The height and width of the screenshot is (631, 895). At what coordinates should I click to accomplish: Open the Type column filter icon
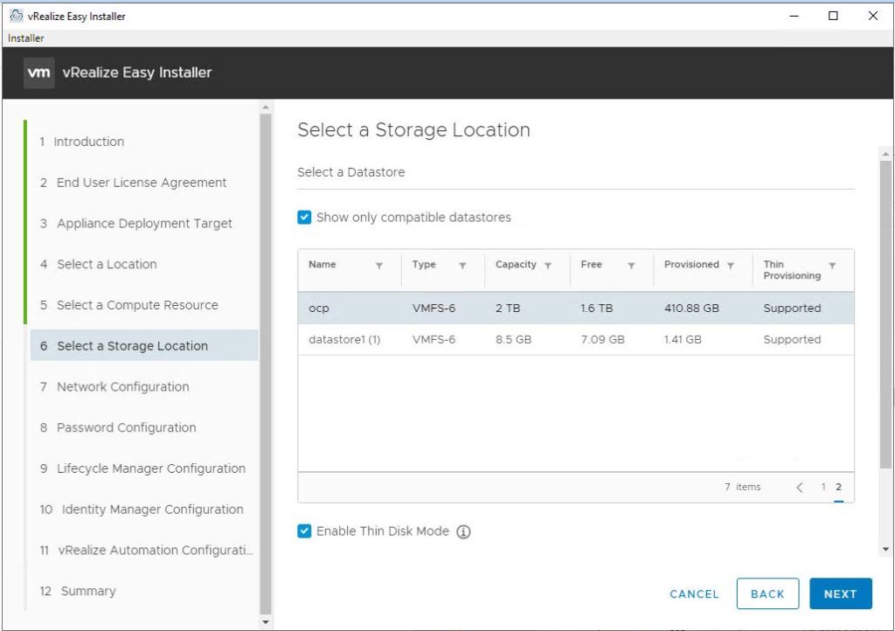[x=462, y=266]
